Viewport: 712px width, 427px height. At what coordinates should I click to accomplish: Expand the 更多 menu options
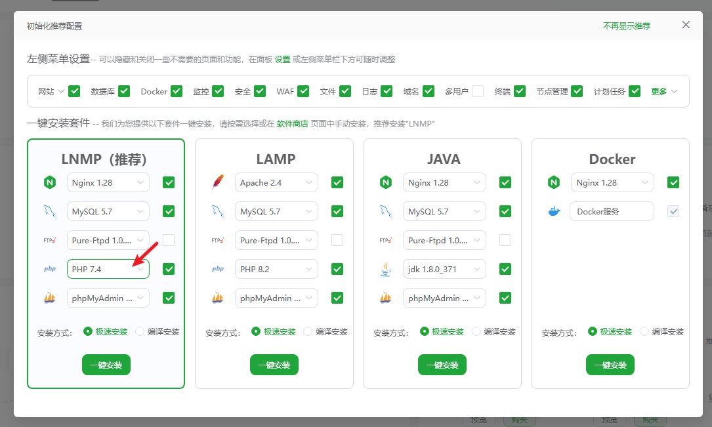pyautogui.click(x=664, y=91)
